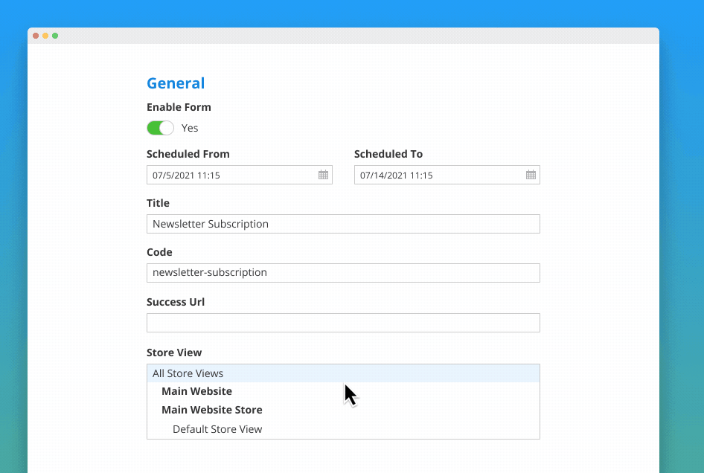The image size is (704, 473).
Task: Click the Yes text next to toggle
Action: point(189,128)
